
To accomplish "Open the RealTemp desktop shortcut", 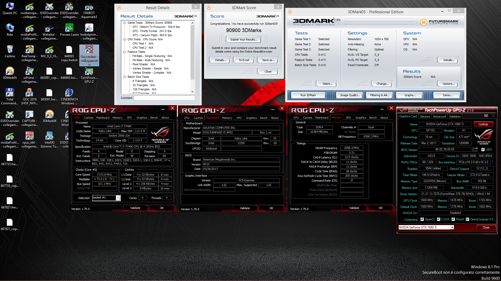I will [x=30, y=54].
